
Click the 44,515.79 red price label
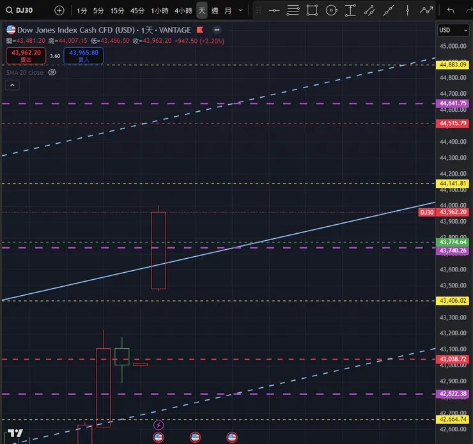453,123
